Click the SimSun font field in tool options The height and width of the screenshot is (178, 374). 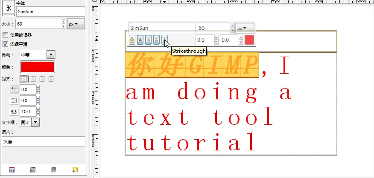click(x=50, y=11)
